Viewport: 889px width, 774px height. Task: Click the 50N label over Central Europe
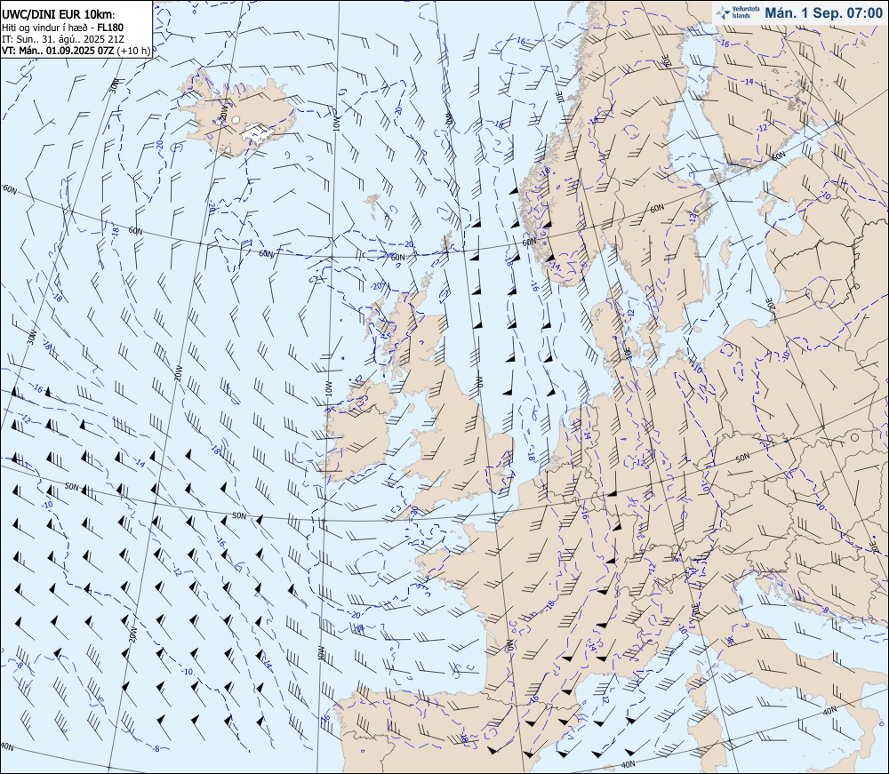(x=742, y=458)
